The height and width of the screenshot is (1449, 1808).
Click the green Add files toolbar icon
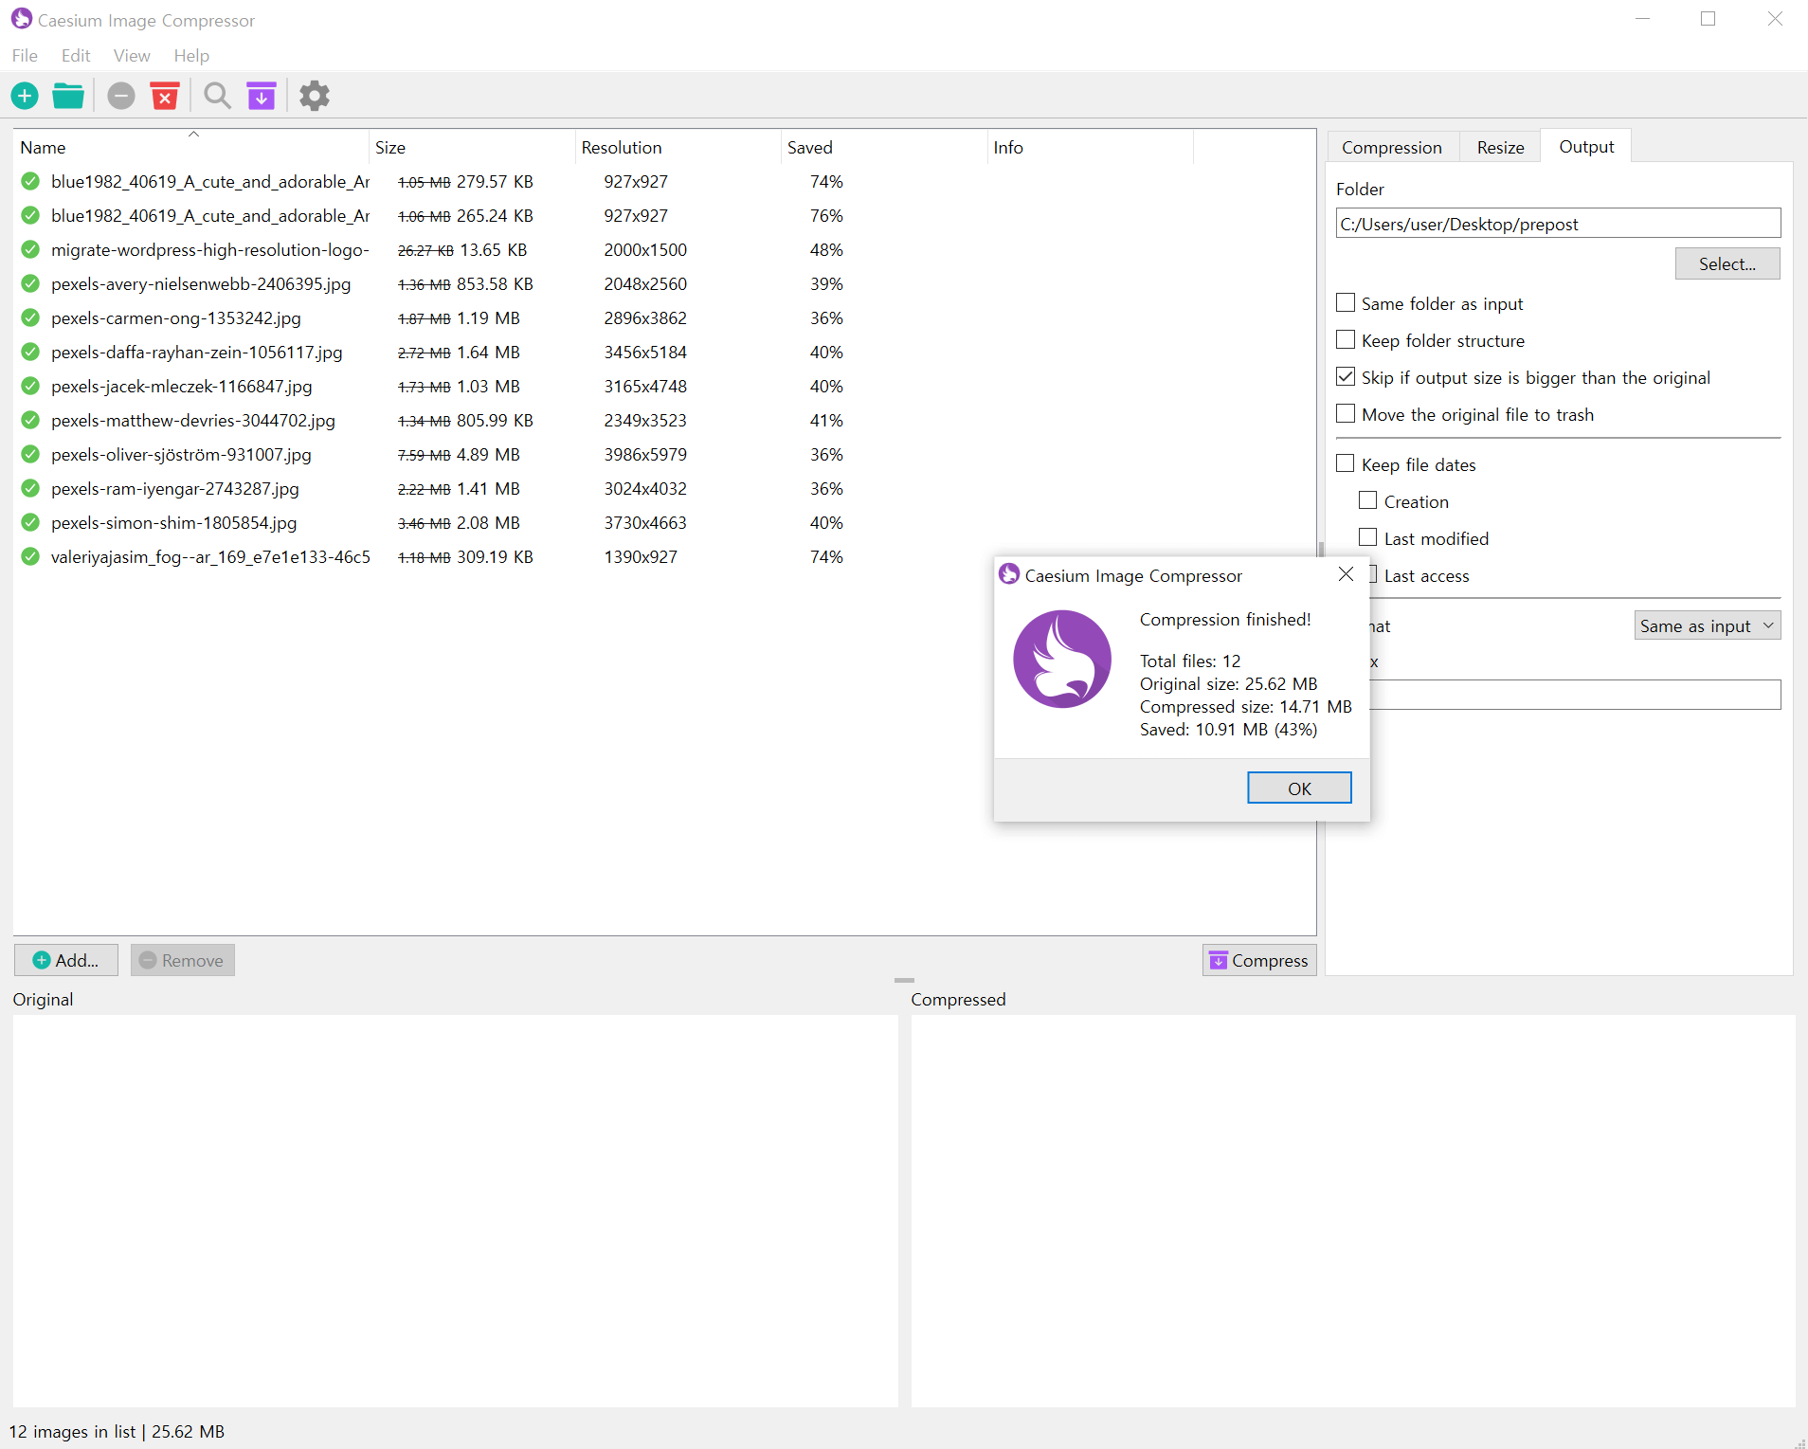click(x=25, y=96)
